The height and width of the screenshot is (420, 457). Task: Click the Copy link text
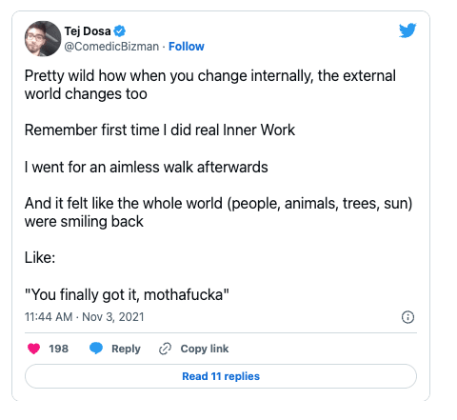click(x=205, y=349)
